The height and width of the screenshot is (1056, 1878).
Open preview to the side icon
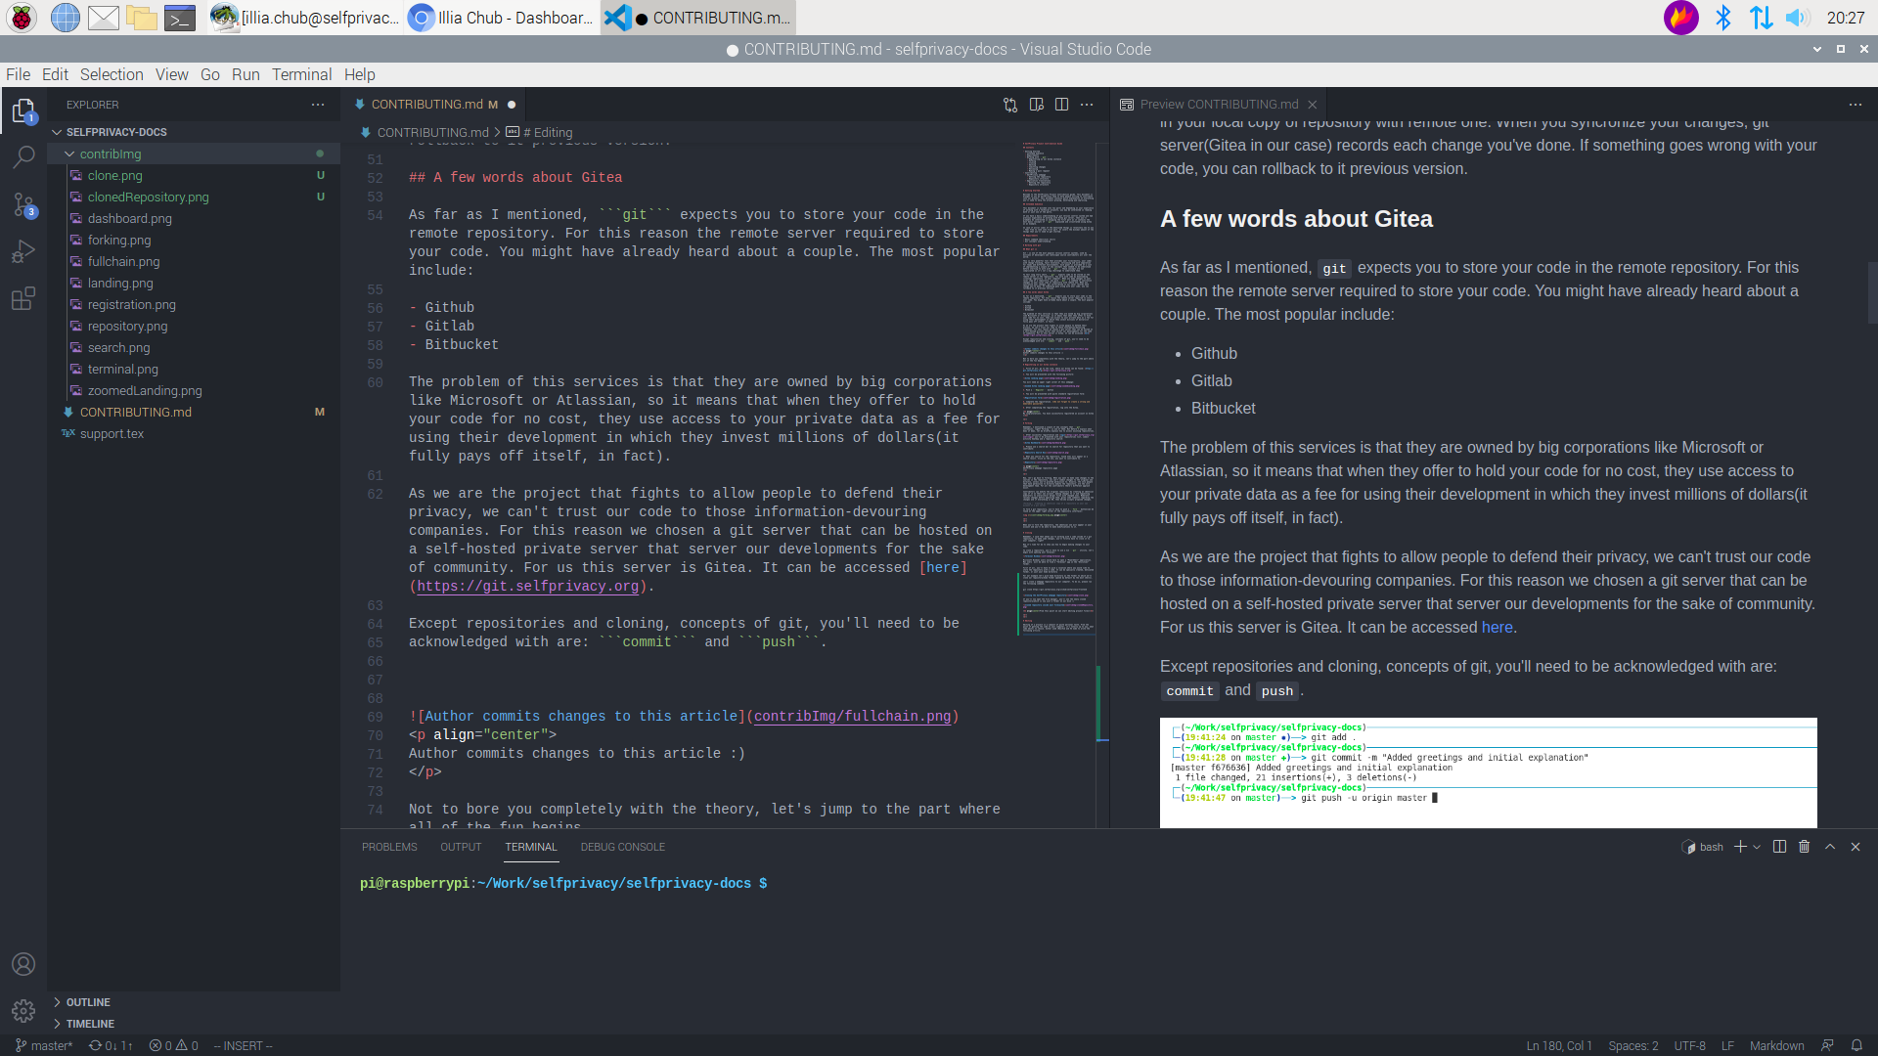coord(1037,105)
